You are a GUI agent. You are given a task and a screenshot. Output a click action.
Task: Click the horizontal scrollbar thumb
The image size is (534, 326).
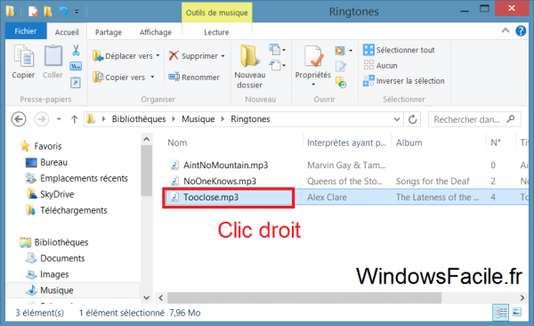point(304,297)
